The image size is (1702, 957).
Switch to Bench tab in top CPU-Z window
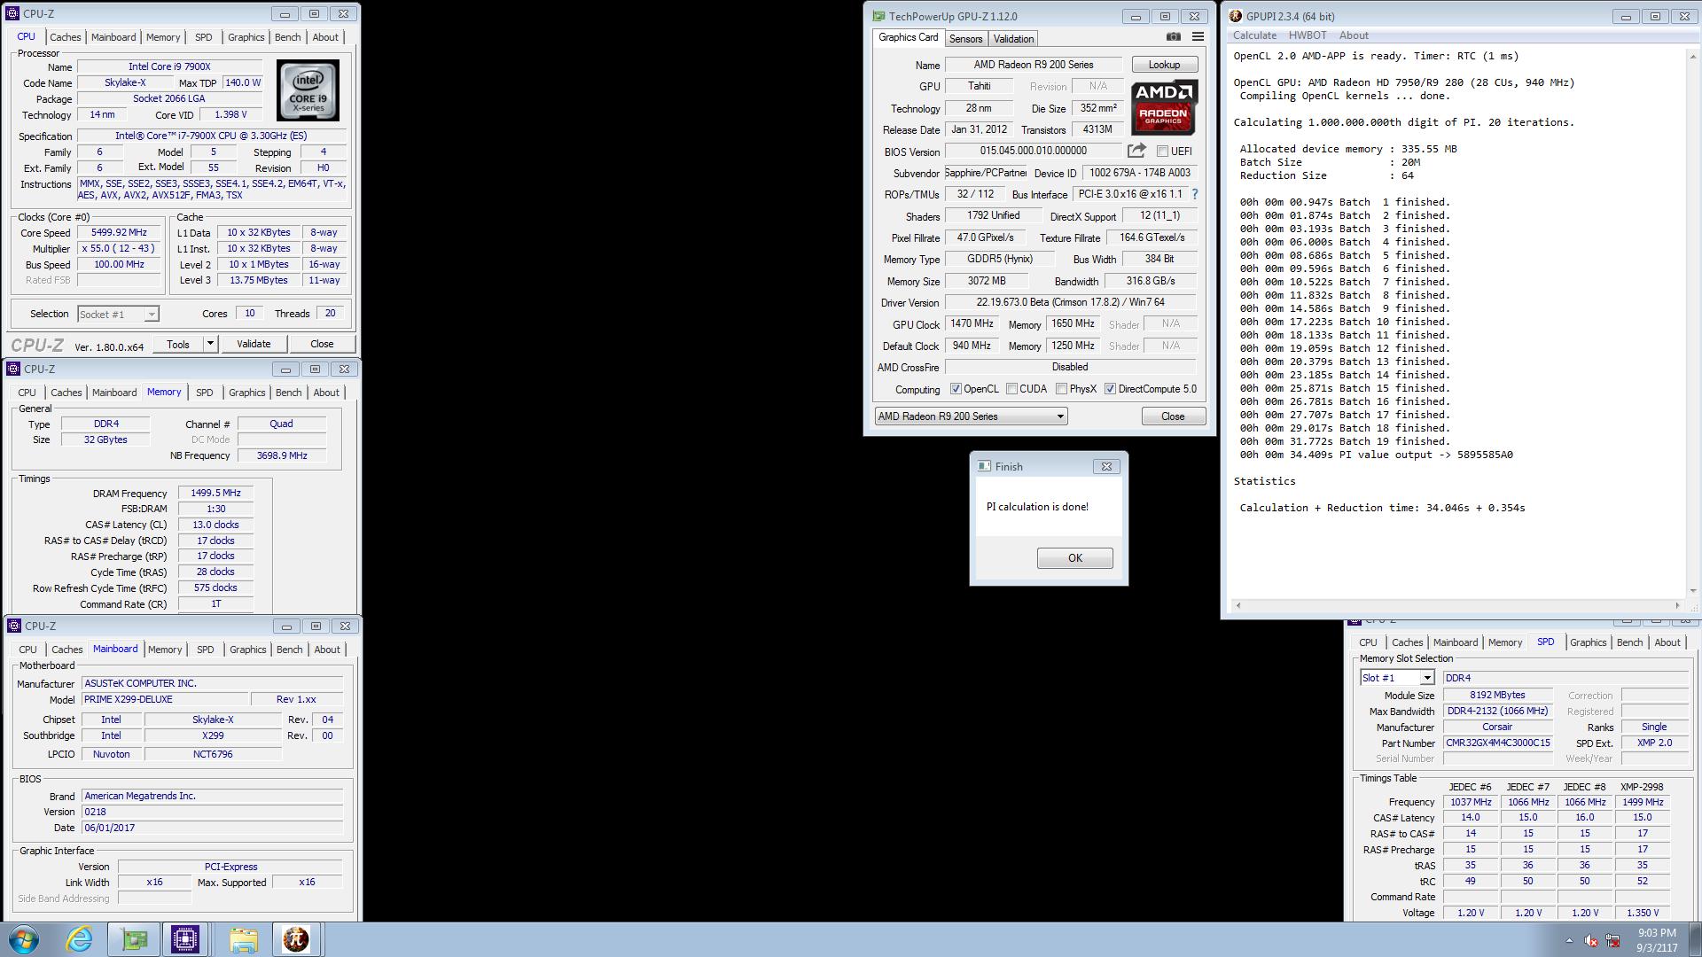point(287,37)
